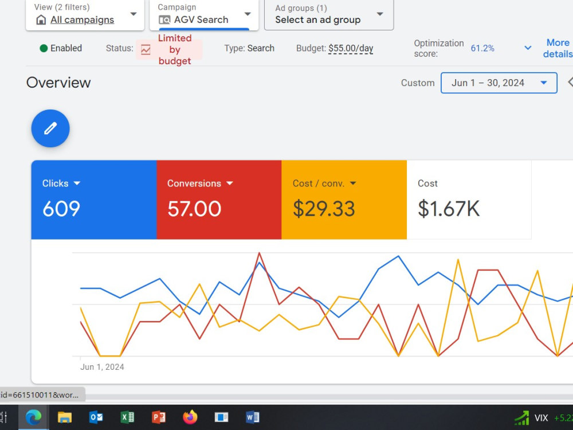Click the Custom date label
Viewport: 573px width, 430px height.
coord(418,83)
